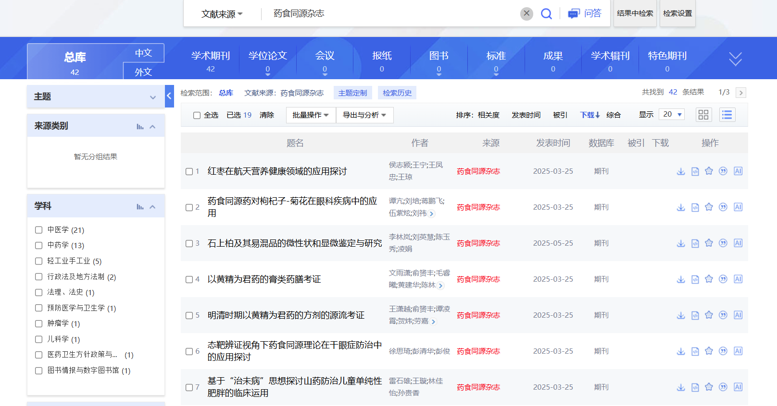The width and height of the screenshot is (777, 406).
Task: Open HTML reading icon for fifth result
Action: [695, 315]
